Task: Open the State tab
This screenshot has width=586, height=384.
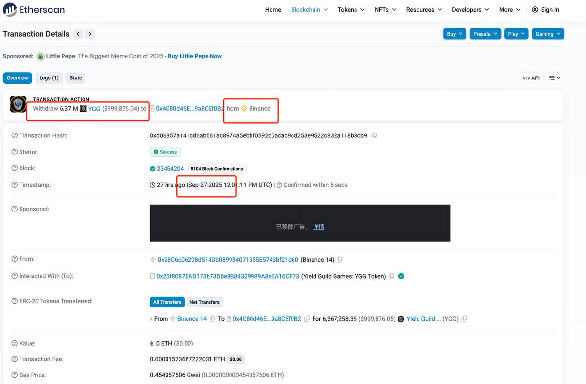Action: tap(76, 78)
